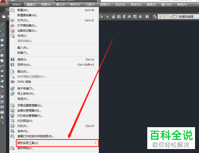Select the Table tool

click(2, 112)
